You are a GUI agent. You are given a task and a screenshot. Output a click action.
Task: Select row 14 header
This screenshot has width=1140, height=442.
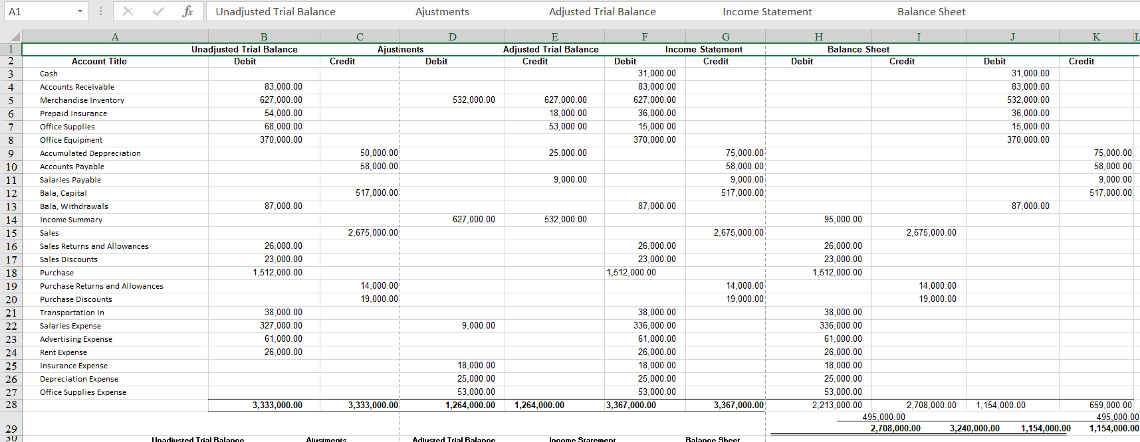(x=11, y=220)
